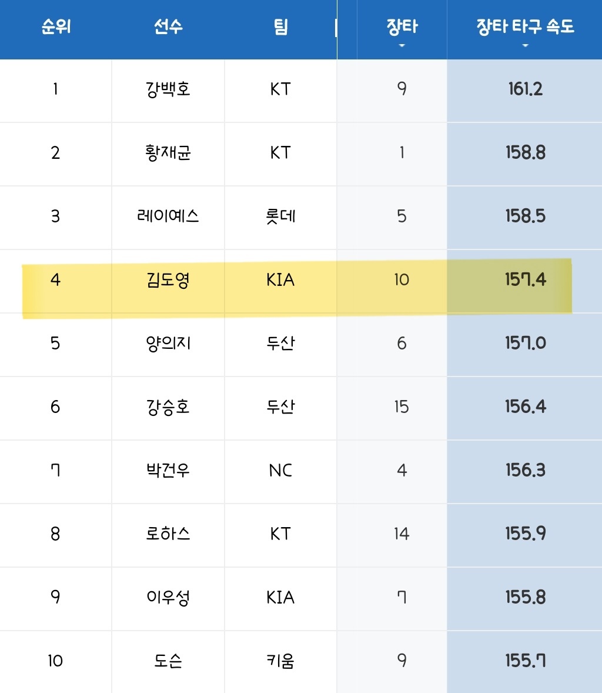Viewport: 602px width, 693px height.
Task: Open player 강백호's name link
Action: coord(168,89)
